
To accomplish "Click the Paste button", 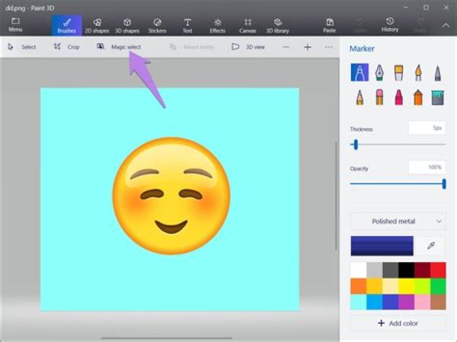I will [x=329, y=25].
